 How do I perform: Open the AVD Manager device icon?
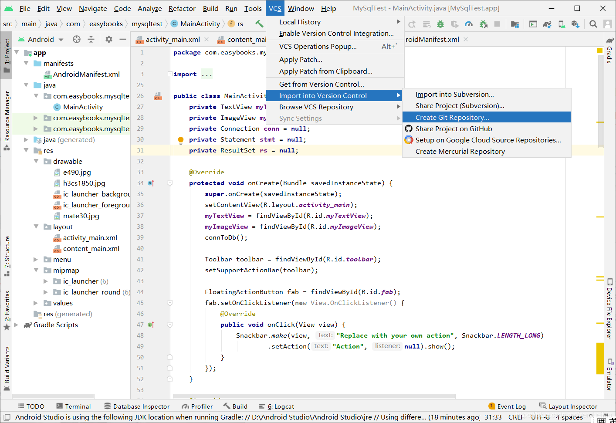(561, 24)
